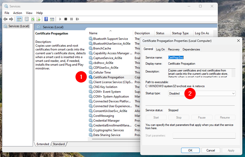This screenshot has height=157, width=245.
Task: Toggle Show/Hide Console Tree toolbar icon
Action: 19,19
